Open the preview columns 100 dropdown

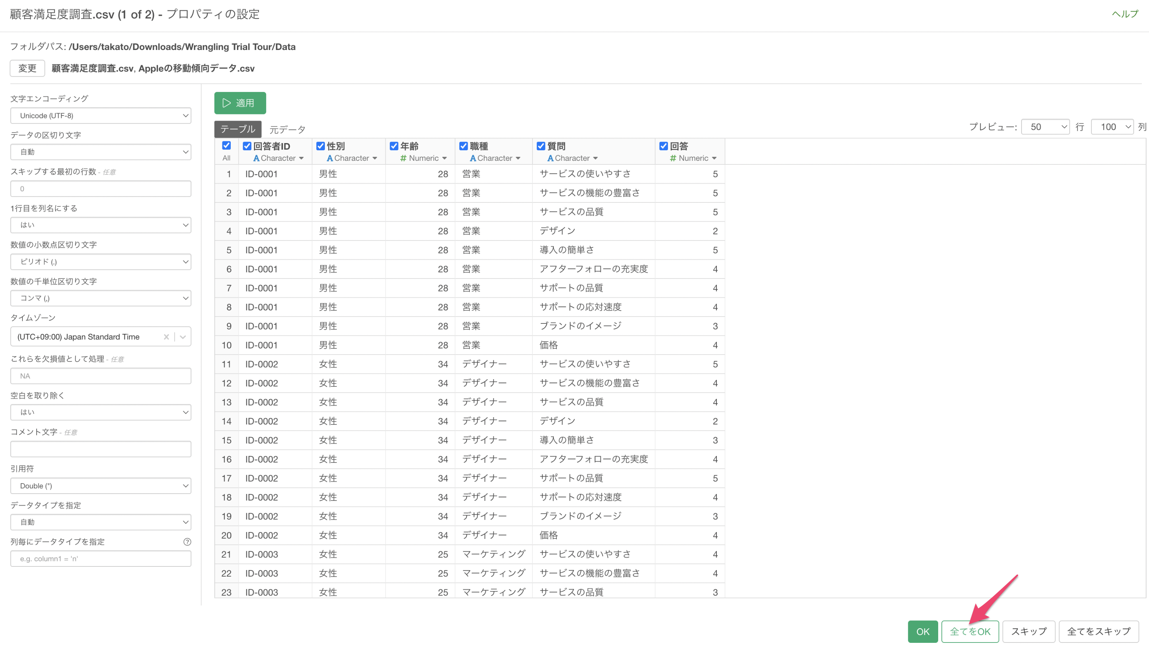coord(1112,127)
